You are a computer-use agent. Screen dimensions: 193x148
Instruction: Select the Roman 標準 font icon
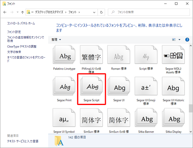click(119, 55)
